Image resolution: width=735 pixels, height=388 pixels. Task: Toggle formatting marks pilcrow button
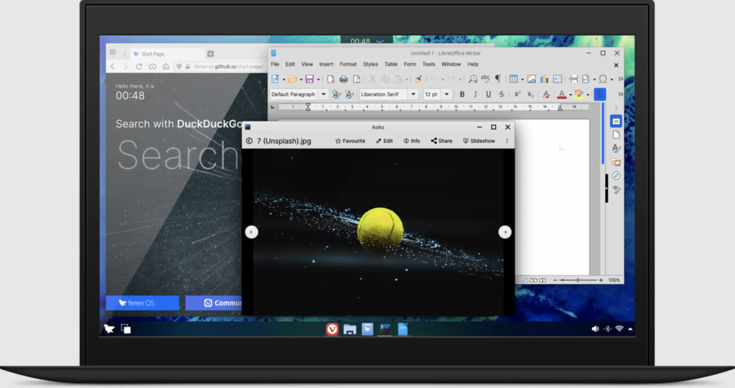498,79
